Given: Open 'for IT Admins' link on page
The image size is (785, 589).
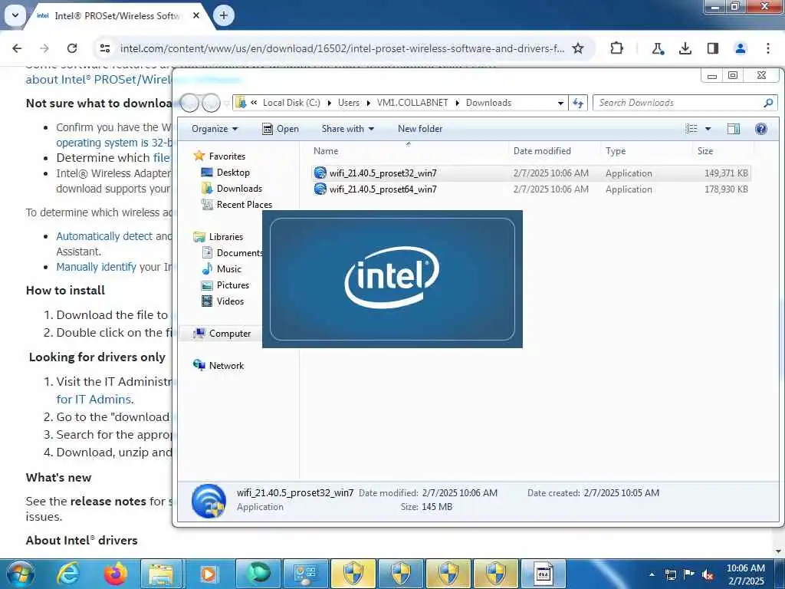Looking at the screenshot, I should click(94, 399).
